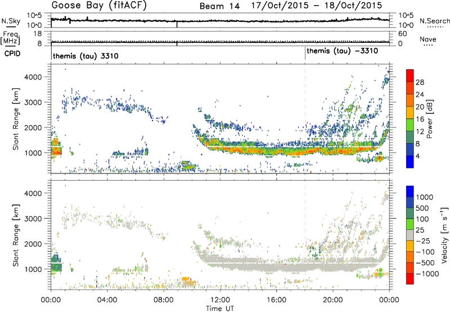The image size is (450, 312).
Task: Click the gray segment of Velocity color bar
Action: coord(410,235)
